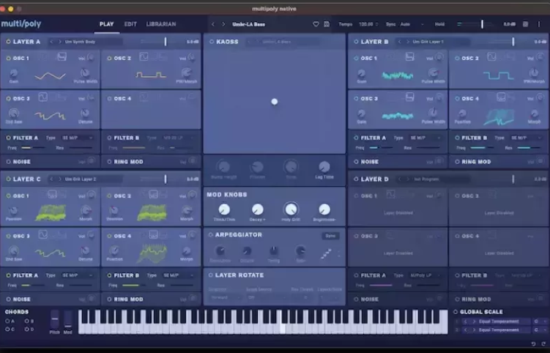Click Layer A program name Um Synth Body
The height and width of the screenshot is (353, 550).
(80, 42)
